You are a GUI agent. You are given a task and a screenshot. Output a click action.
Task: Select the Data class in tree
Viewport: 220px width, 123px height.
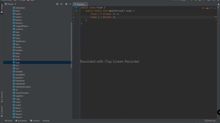(x=16, y=32)
